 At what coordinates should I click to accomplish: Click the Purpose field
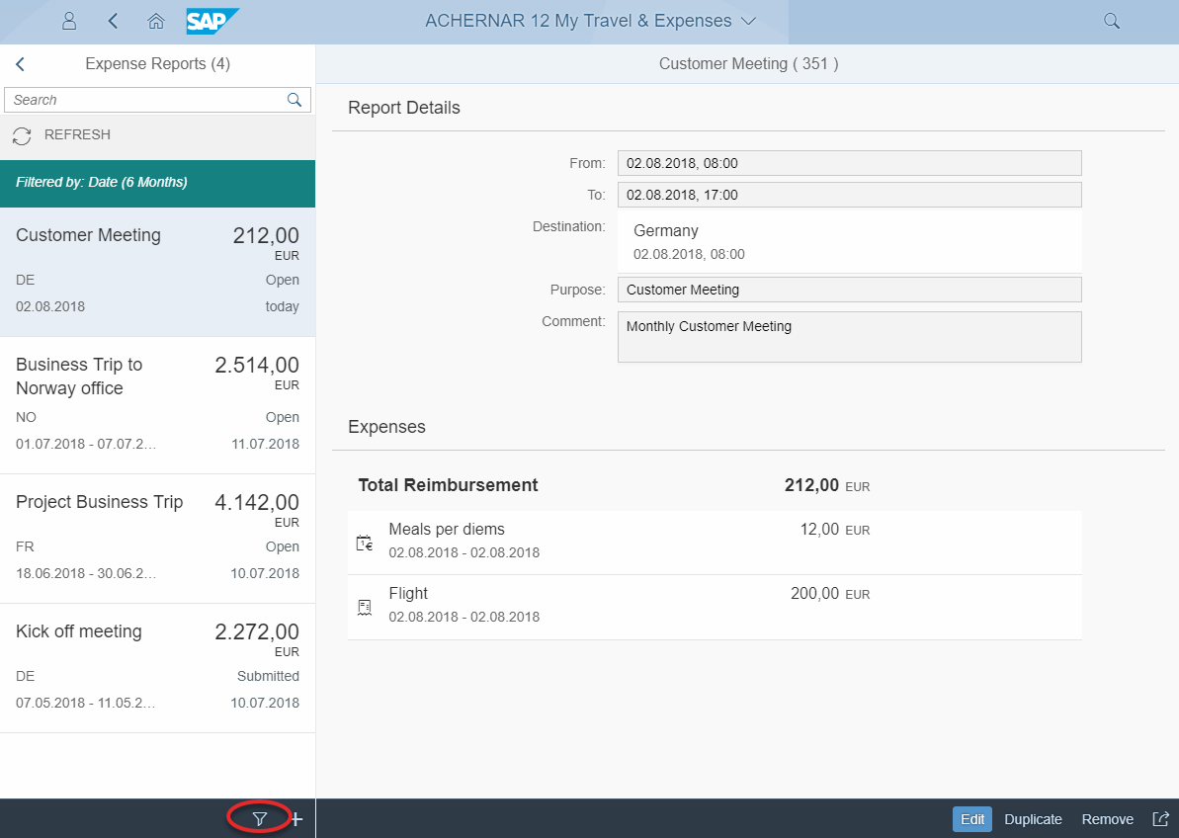coord(850,290)
